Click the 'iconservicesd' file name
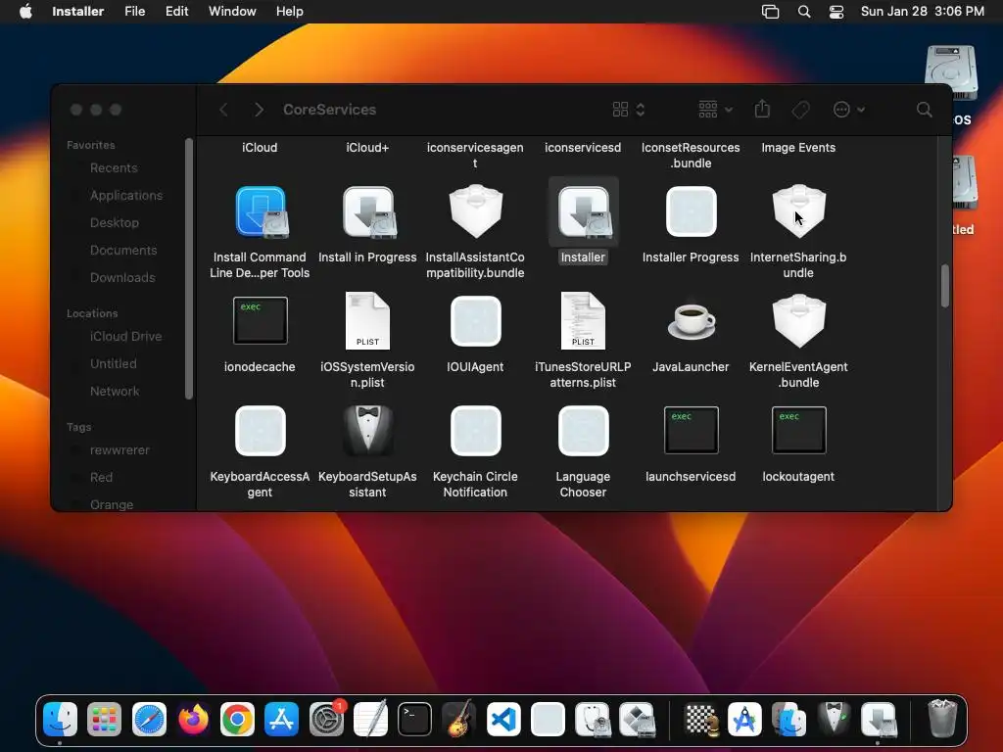 point(583,148)
